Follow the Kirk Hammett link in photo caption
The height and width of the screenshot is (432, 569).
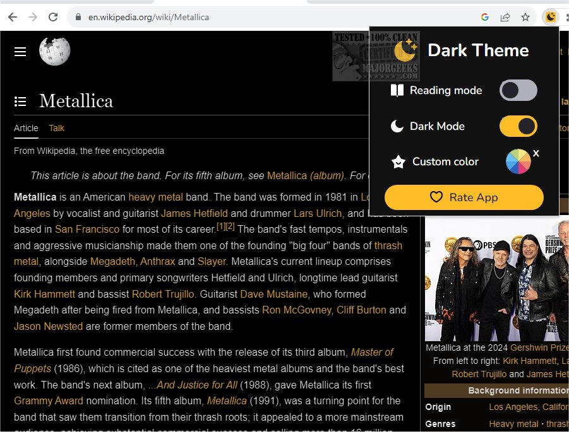point(530,361)
